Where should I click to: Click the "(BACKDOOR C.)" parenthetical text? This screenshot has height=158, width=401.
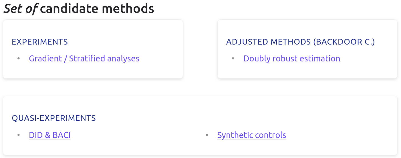pyautogui.click(x=344, y=42)
